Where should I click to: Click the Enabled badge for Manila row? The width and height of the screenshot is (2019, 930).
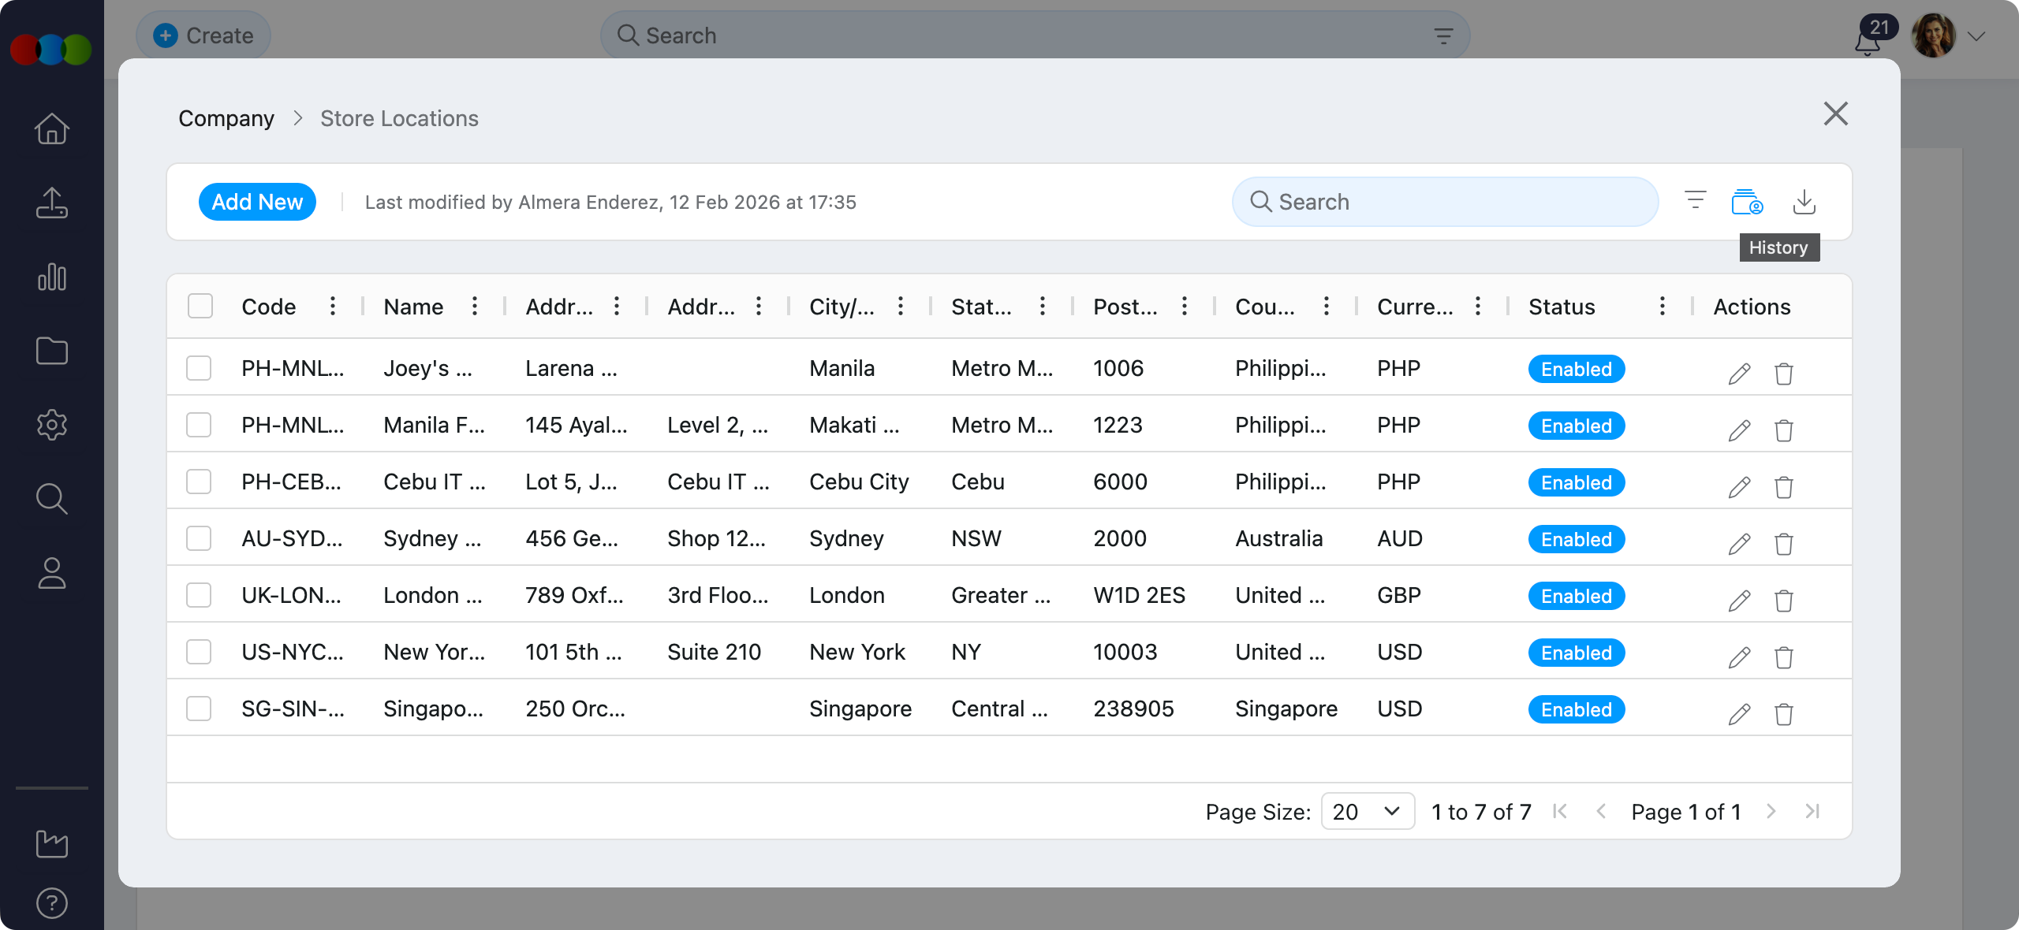[x=1576, y=426]
